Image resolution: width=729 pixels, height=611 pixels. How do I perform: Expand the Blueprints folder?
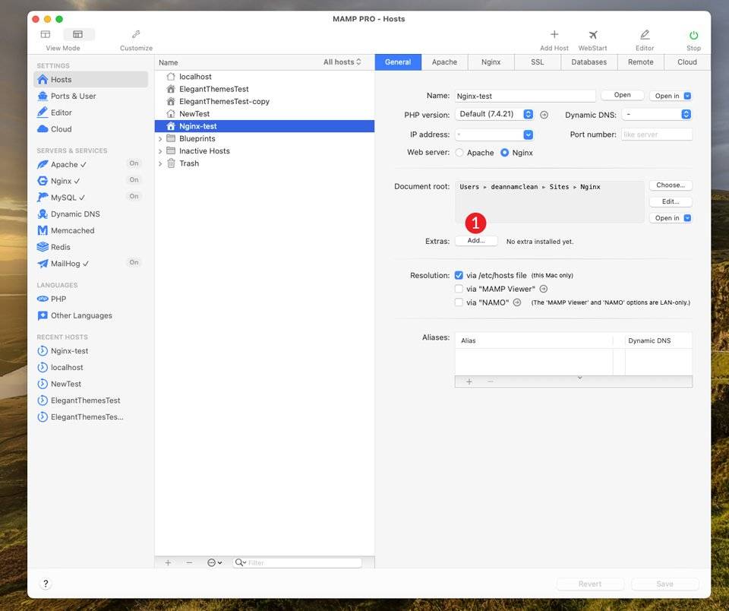coord(160,139)
